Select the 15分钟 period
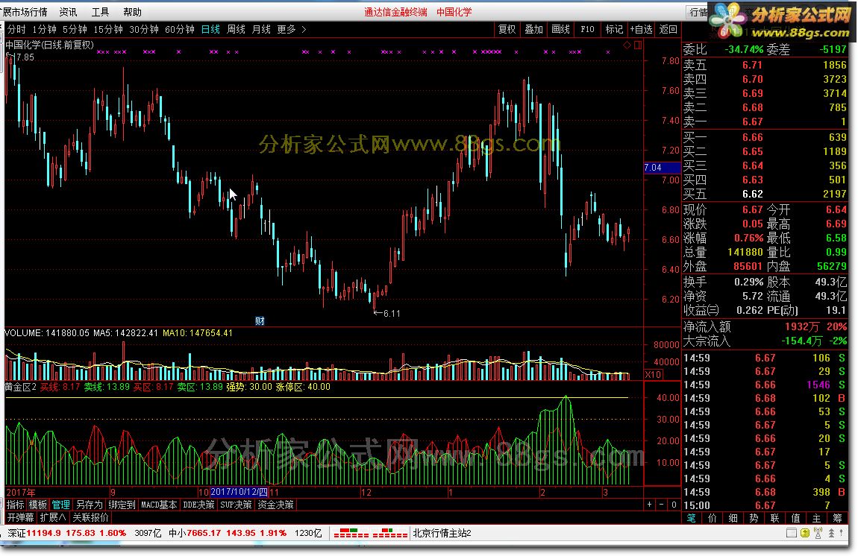The width and height of the screenshot is (858, 556). coord(107,30)
